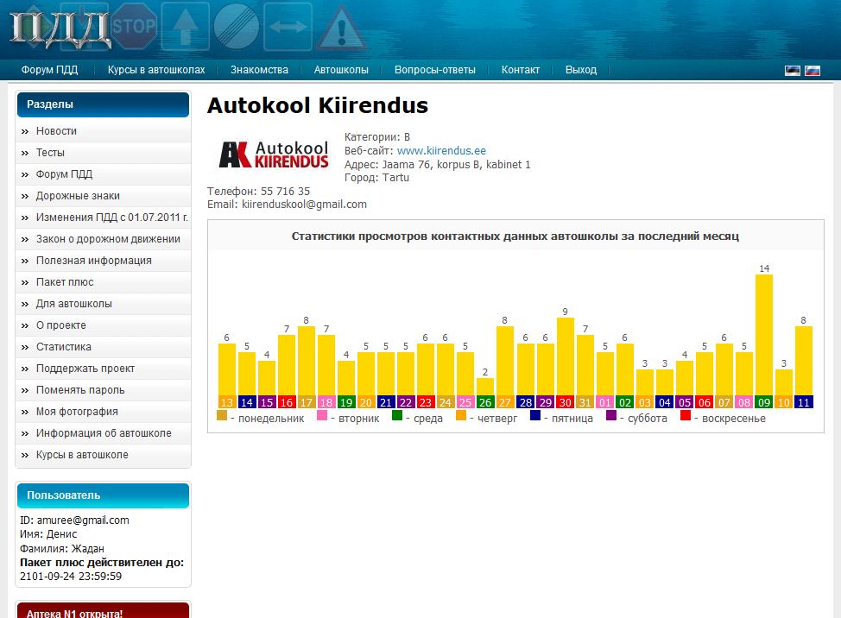Click the Autokool Kiirendus logo image
Viewport: 841px width, 618px height.
(x=274, y=155)
